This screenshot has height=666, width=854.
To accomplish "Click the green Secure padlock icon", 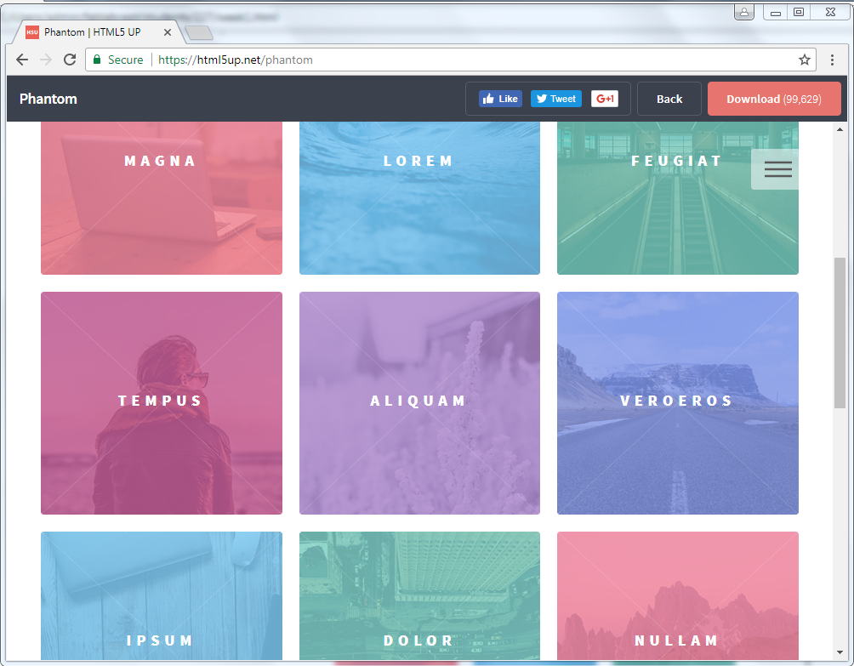I will [x=97, y=60].
